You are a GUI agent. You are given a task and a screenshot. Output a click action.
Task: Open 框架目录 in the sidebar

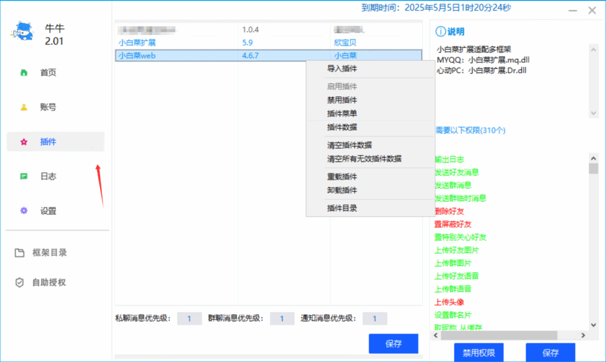(x=50, y=253)
